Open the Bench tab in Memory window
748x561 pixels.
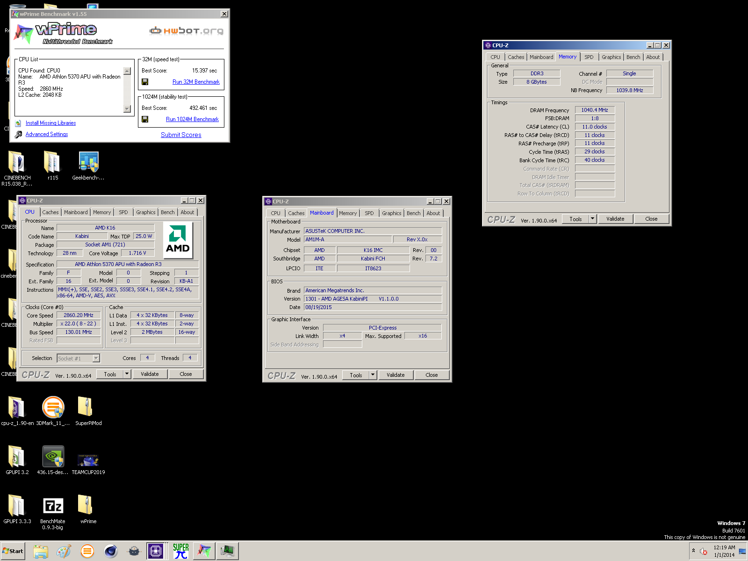point(633,57)
